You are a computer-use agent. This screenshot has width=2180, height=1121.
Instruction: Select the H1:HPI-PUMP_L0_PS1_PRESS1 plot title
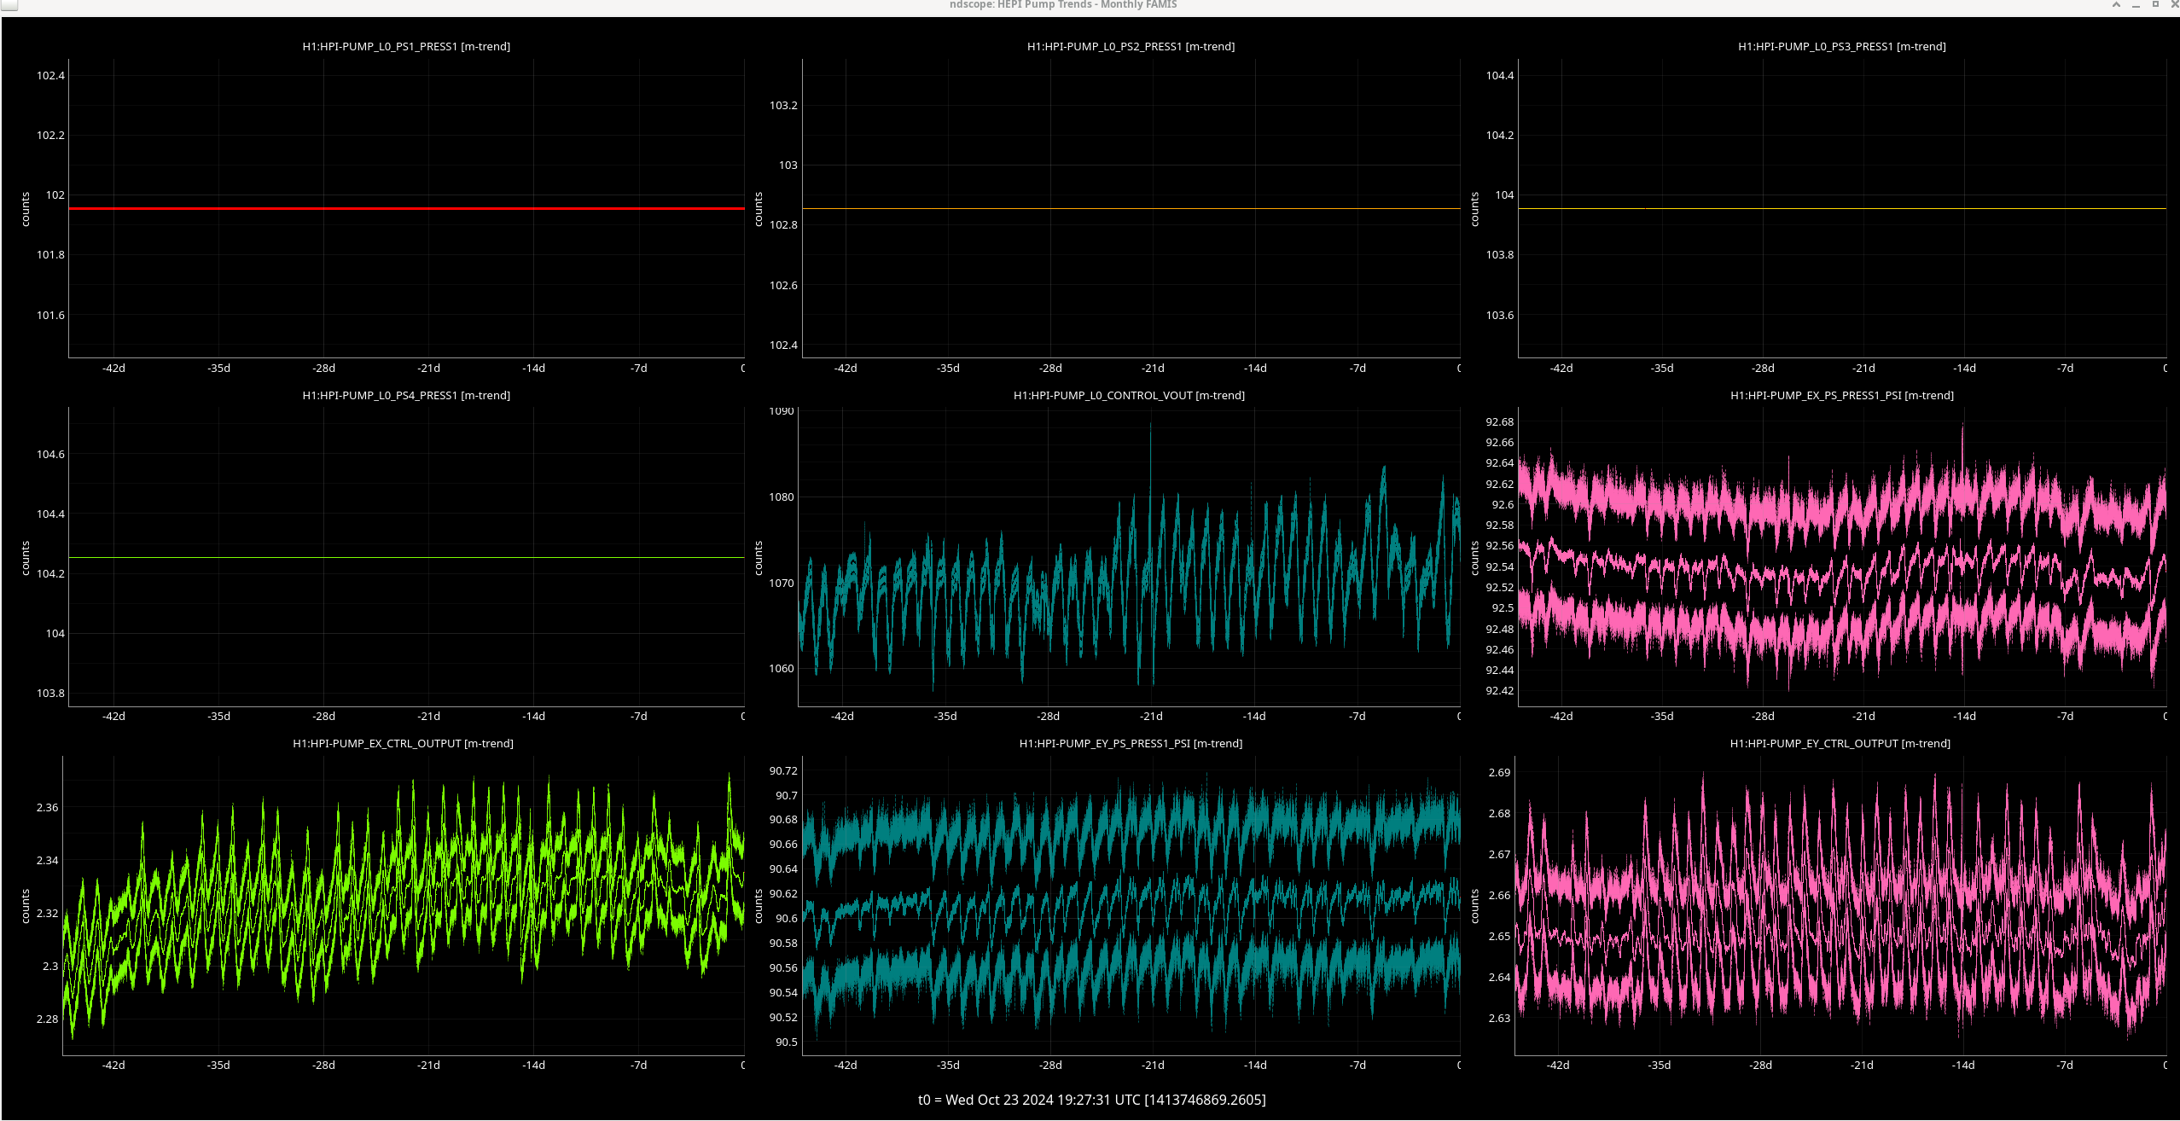click(406, 46)
